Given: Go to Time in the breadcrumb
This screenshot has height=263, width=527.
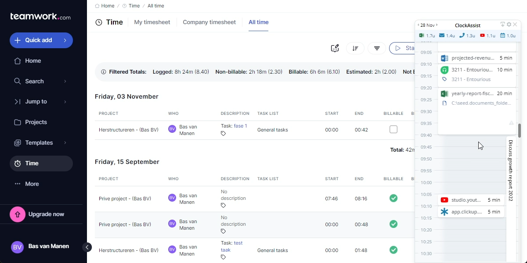Looking at the screenshot, I should tap(131, 6).
